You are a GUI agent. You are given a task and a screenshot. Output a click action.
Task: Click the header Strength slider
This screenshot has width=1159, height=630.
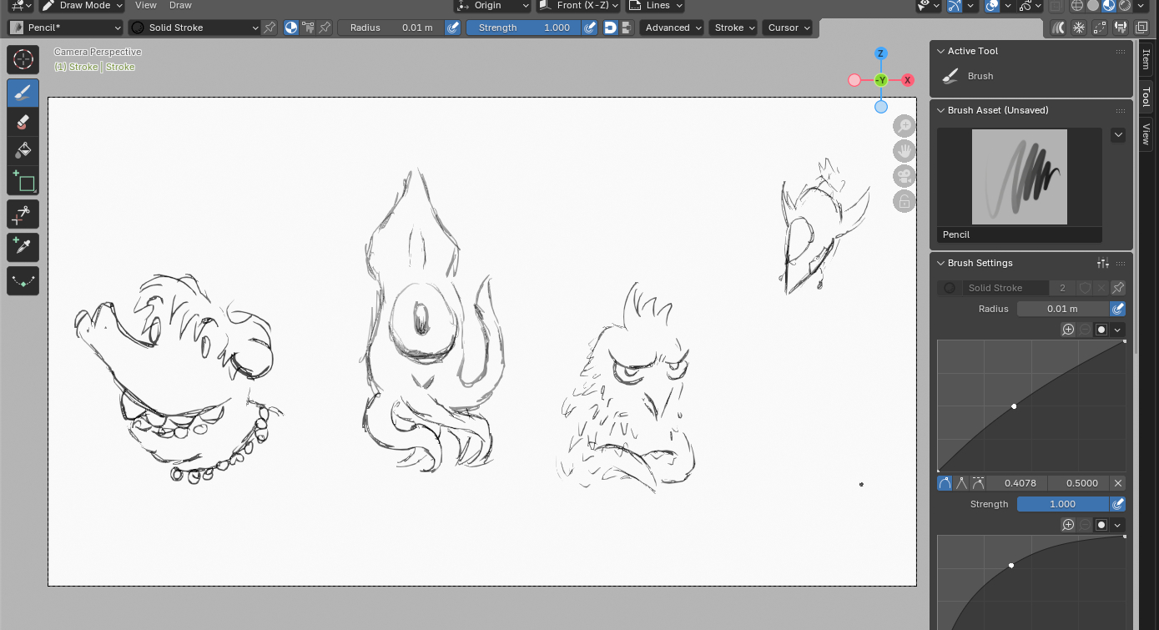523,28
